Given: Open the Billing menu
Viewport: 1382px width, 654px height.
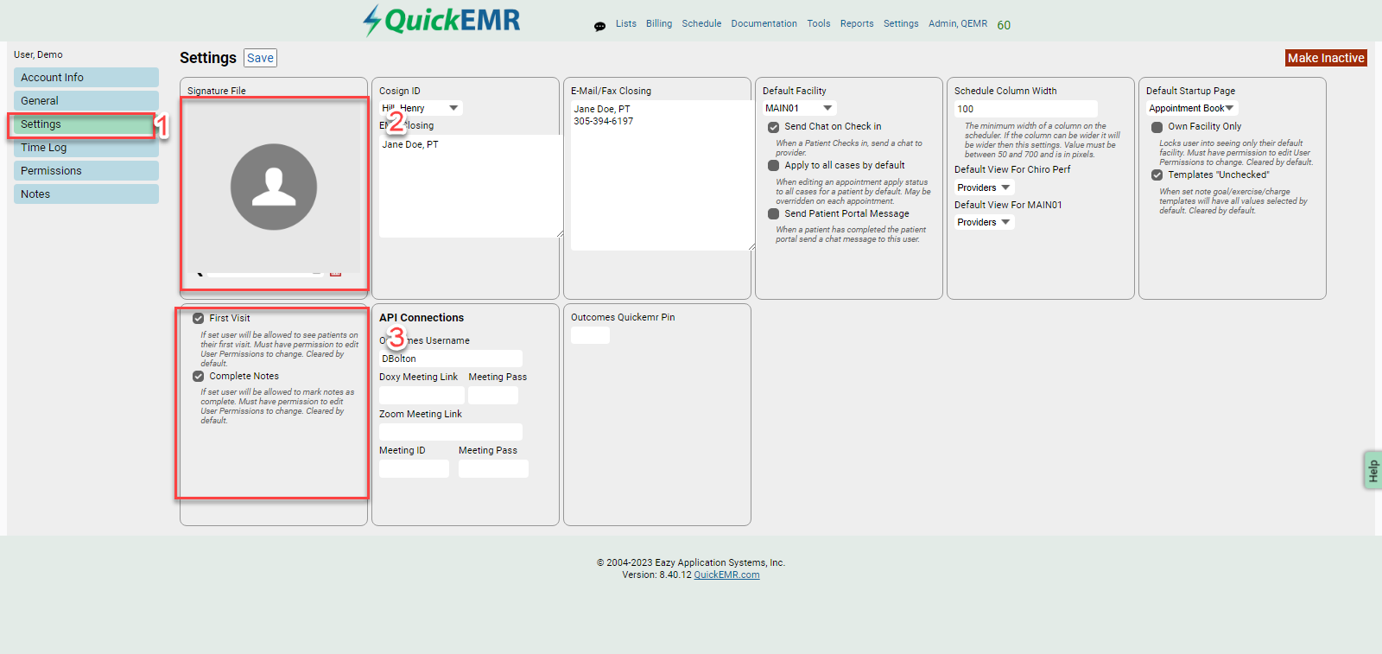Looking at the screenshot, I should tap(659, 23).
